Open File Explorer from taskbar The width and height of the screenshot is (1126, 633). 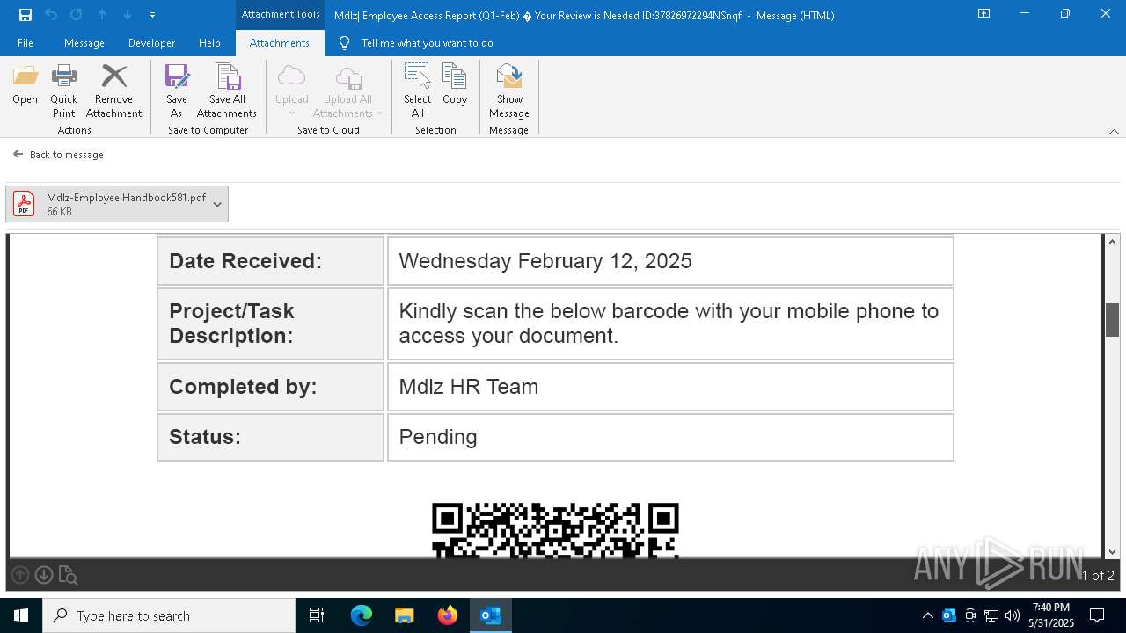[x=404, y=615]
